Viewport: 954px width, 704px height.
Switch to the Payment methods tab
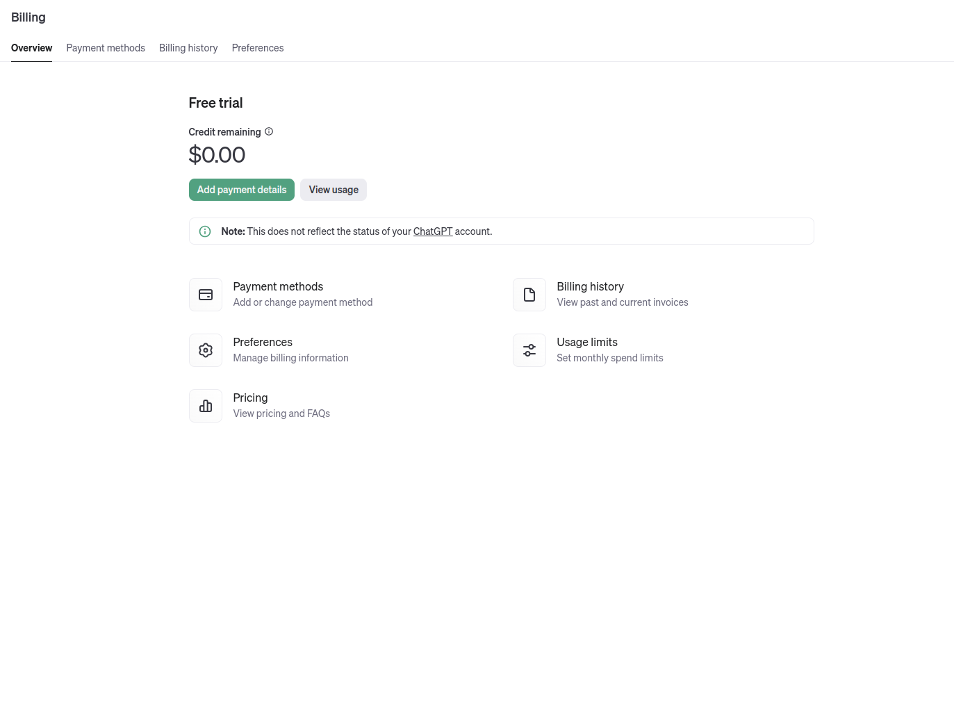(x=106, y=48)
